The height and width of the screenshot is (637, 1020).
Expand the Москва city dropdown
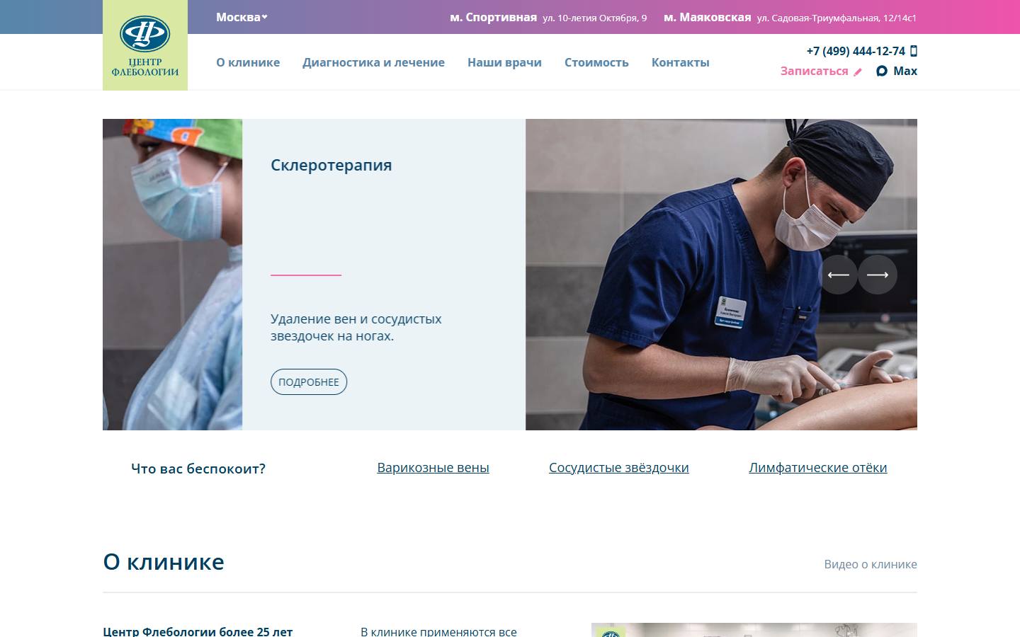pyautogui.click(x=242, y=17)
